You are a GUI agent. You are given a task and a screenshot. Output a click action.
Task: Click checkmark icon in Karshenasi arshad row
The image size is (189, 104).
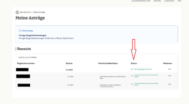tap(132, 84)
